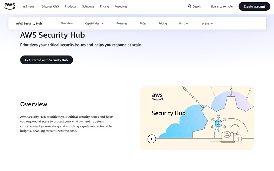Click the search magnifier icon
Image resolution: width=274 pixels, height=171 pixels.
(189, 6)
